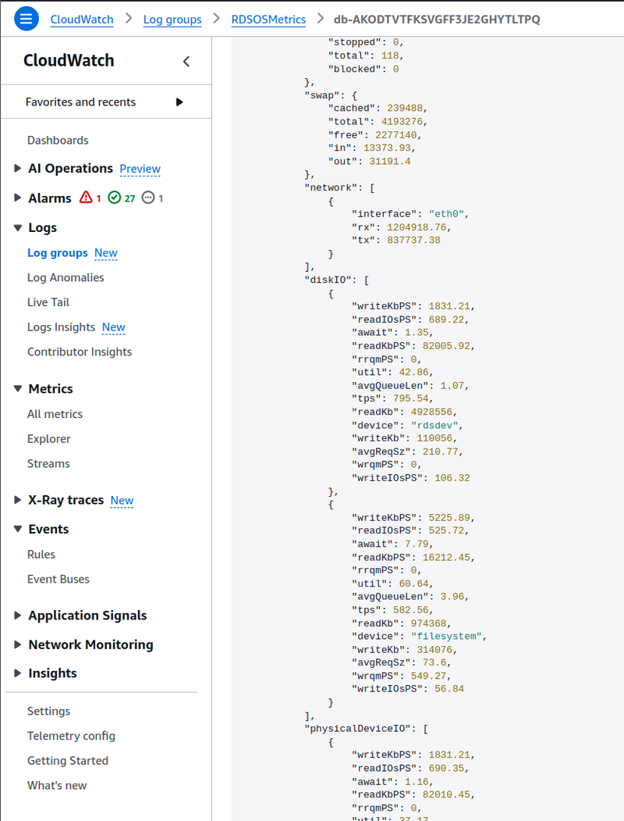Collapse the Logs section
624x821 pixels.
point(17,227)
